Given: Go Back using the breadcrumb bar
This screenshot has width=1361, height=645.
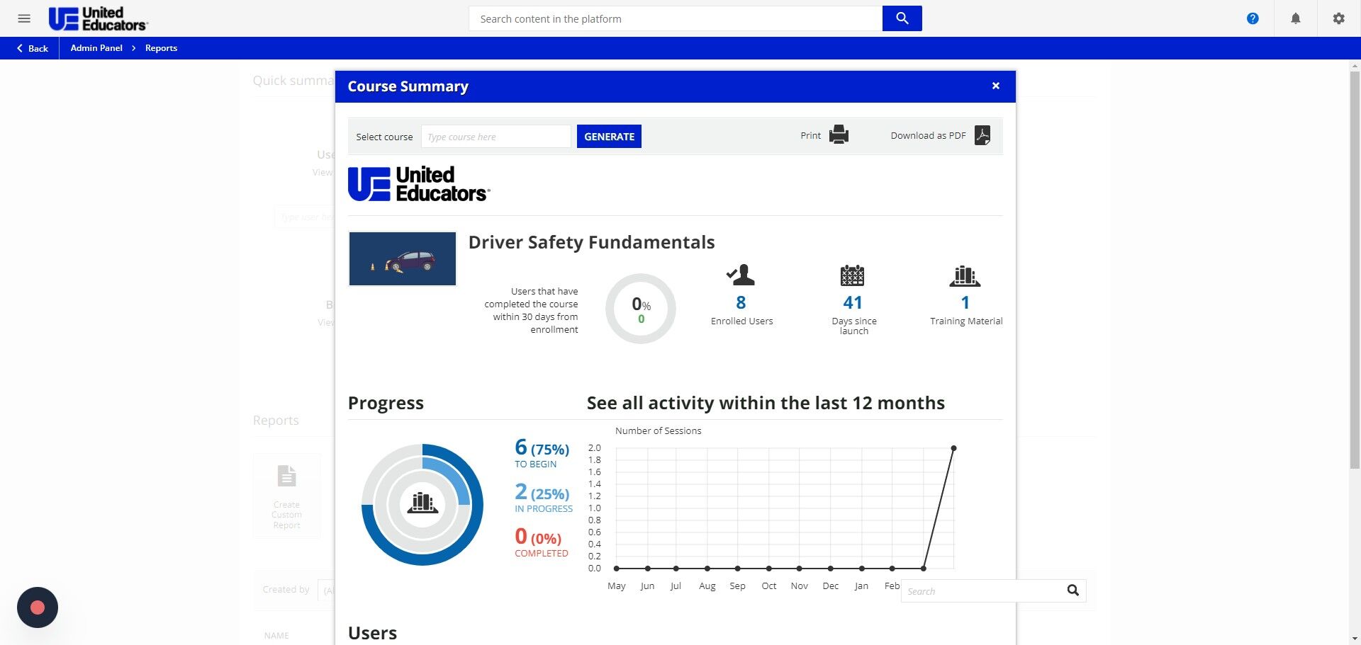Looking at the screenshot, I should point(33,48).
